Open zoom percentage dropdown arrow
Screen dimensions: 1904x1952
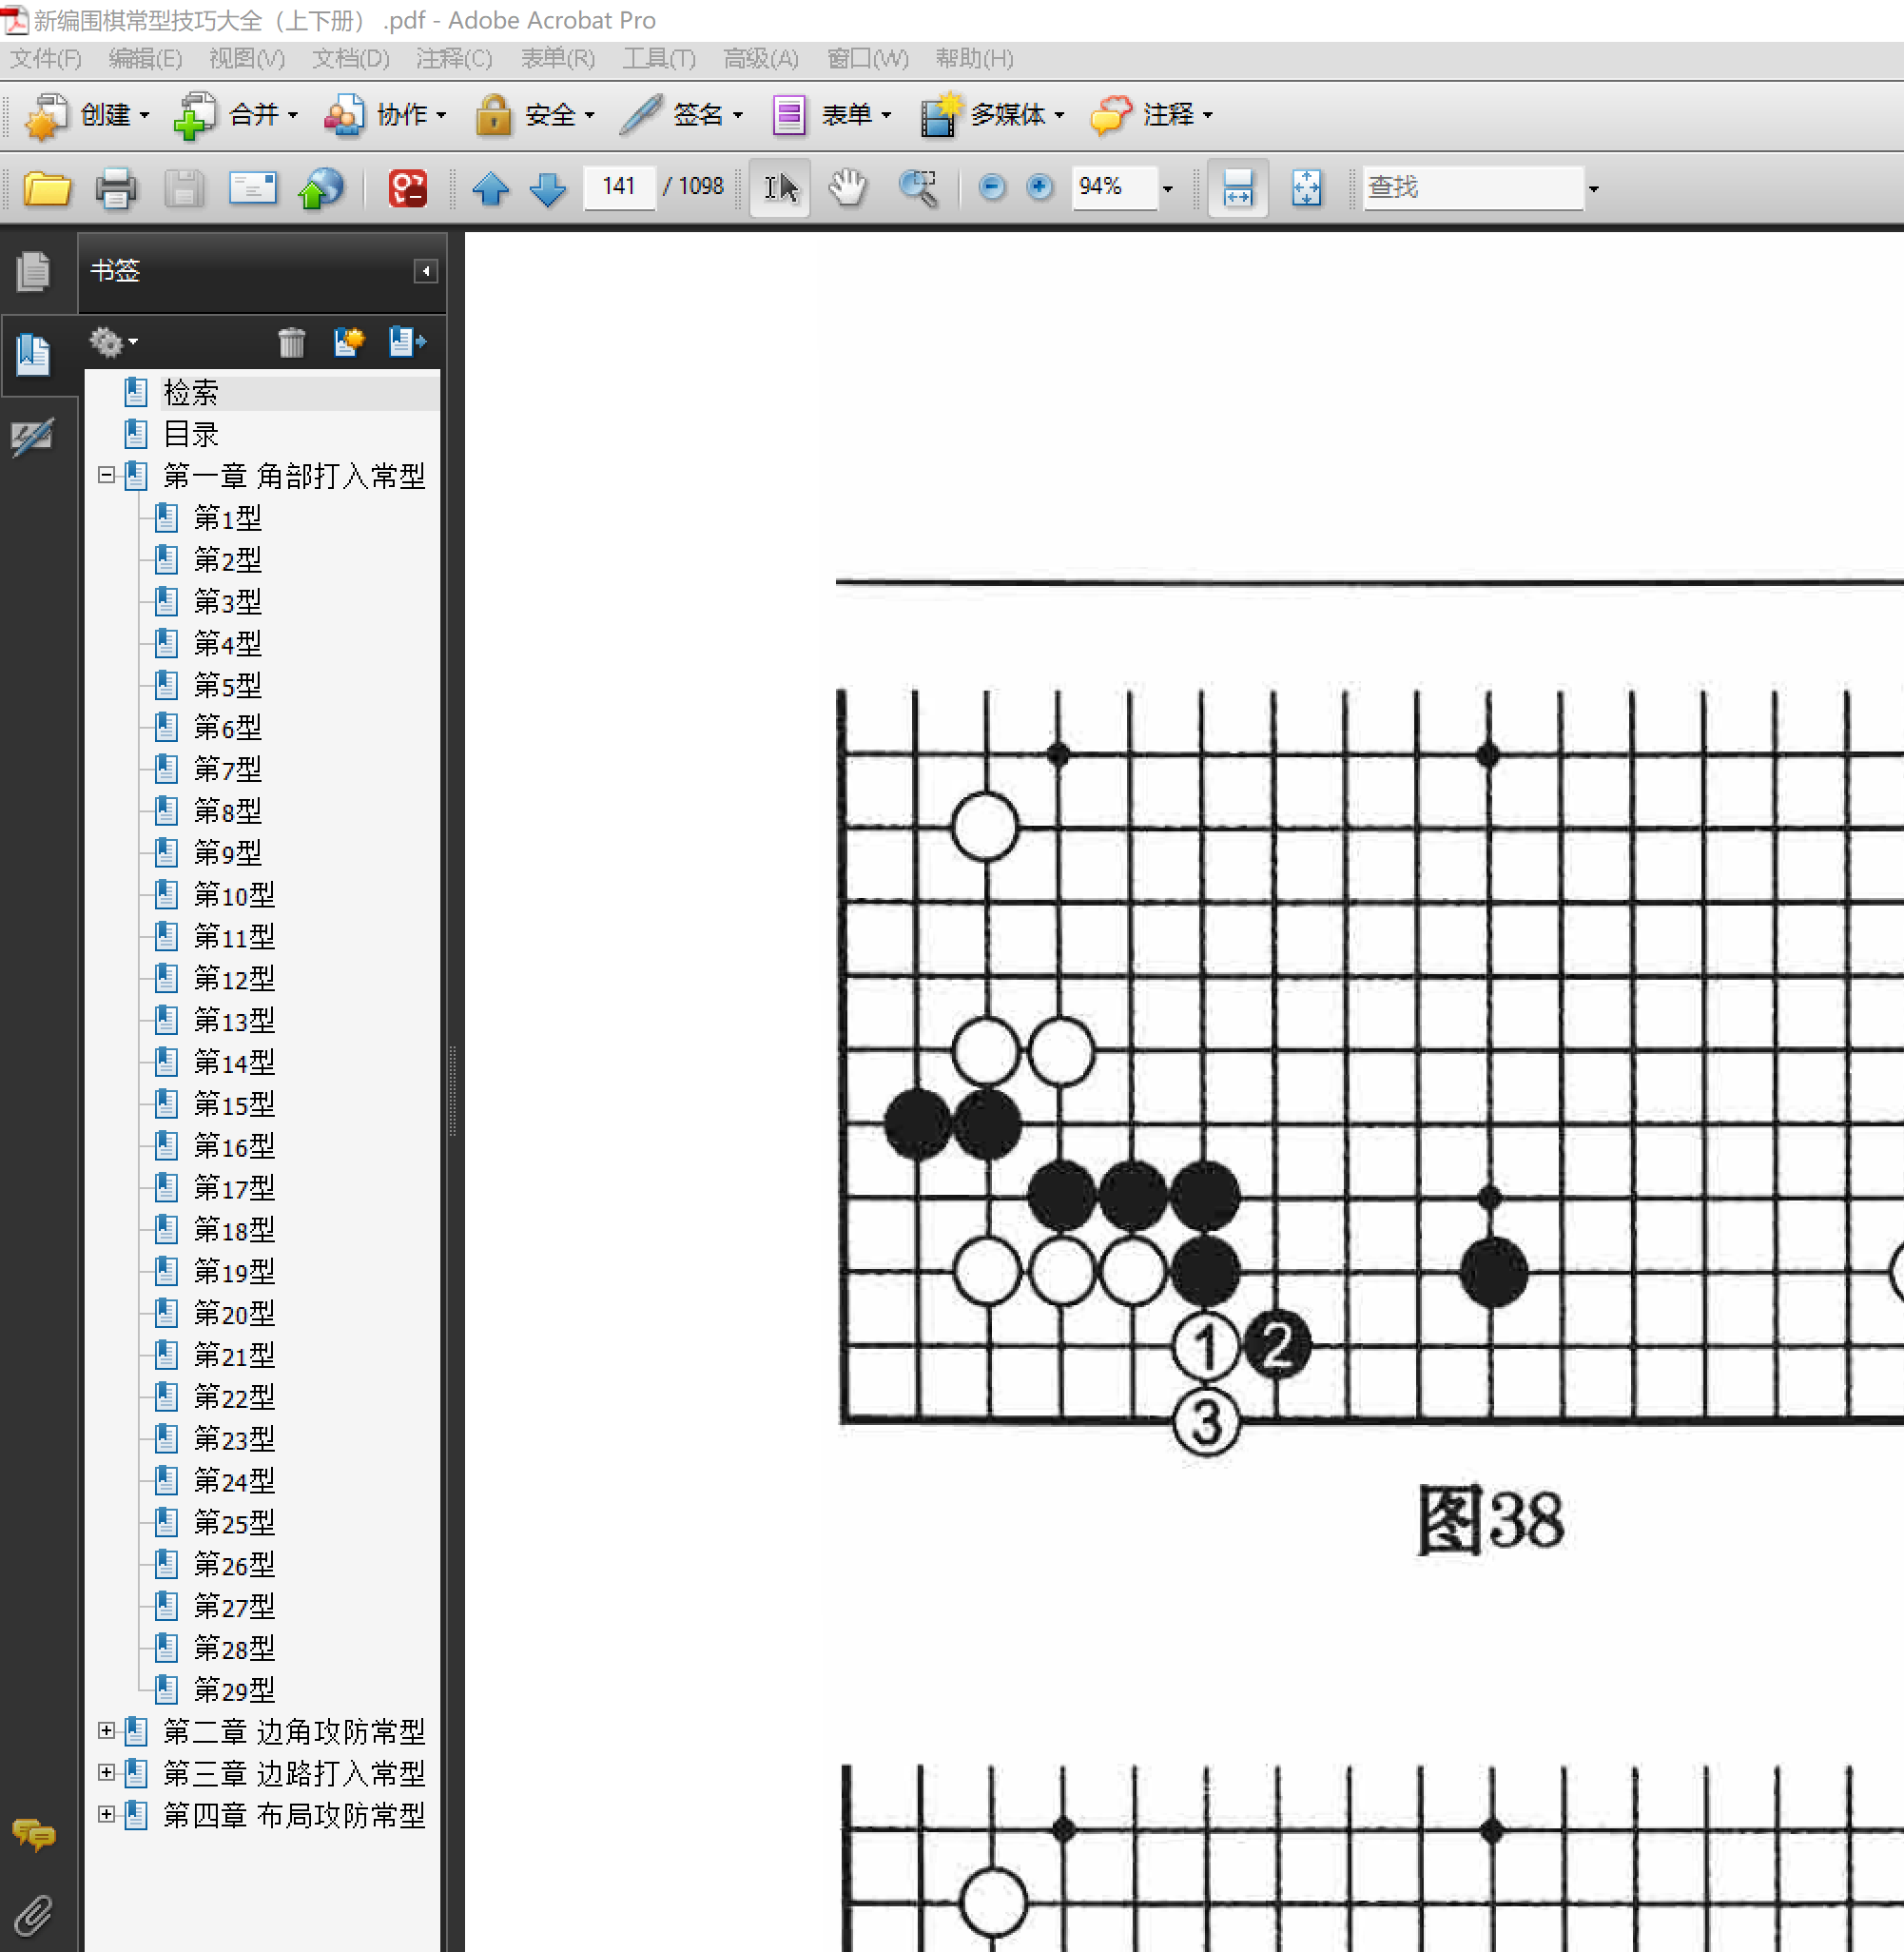pos(1168,188)
